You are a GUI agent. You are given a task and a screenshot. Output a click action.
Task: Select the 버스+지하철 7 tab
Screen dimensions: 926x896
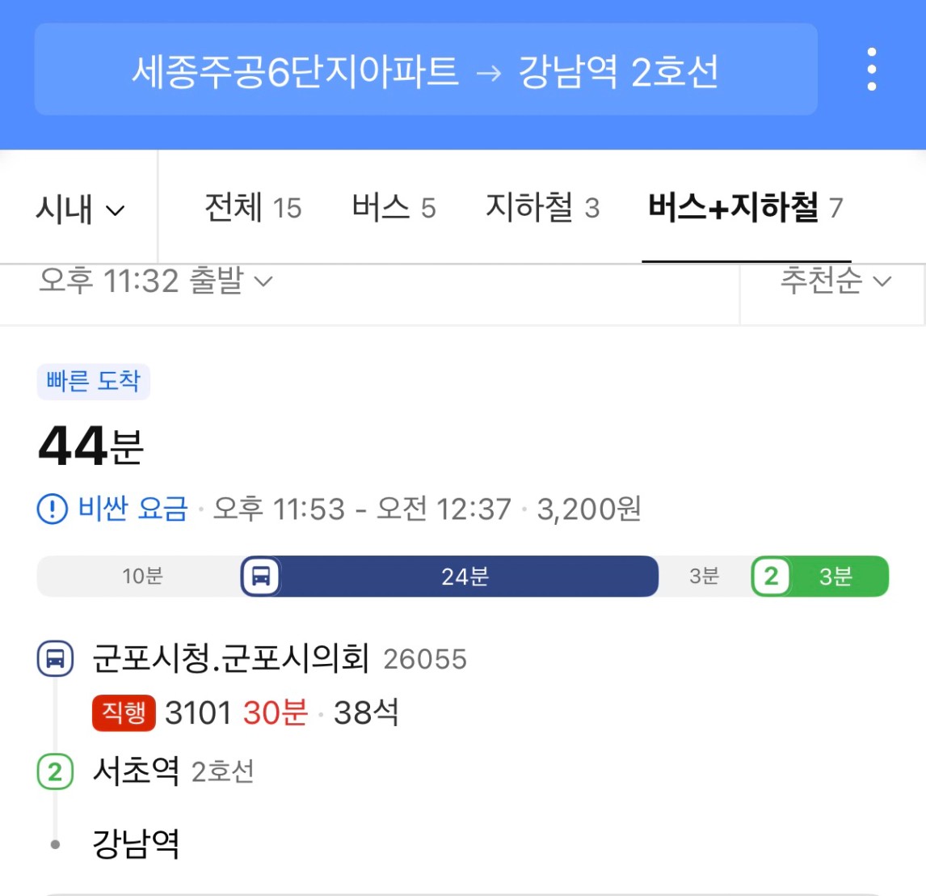pyautogui.click(x=746, y=208)
